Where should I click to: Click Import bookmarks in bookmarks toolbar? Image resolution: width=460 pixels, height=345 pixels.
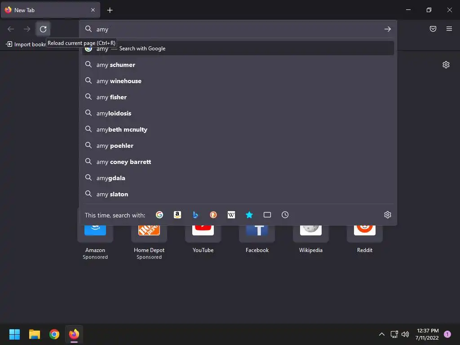tap(26, 44)
